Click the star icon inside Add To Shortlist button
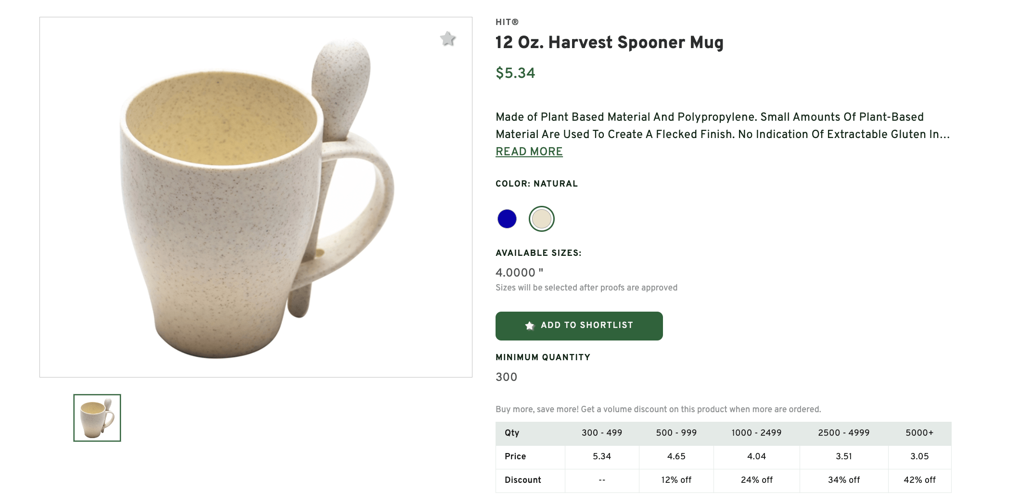Image resolution: width=1019 pixels, height=504 pixels. [x=529, y=325]
